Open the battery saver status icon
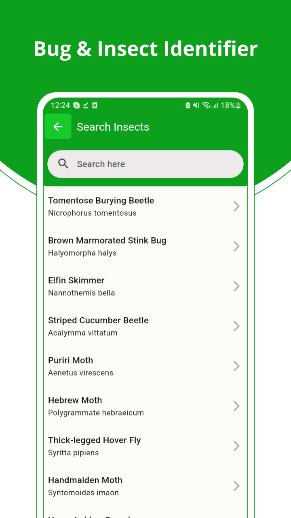This screenshot has width=291, height=518. click(187, 105)
